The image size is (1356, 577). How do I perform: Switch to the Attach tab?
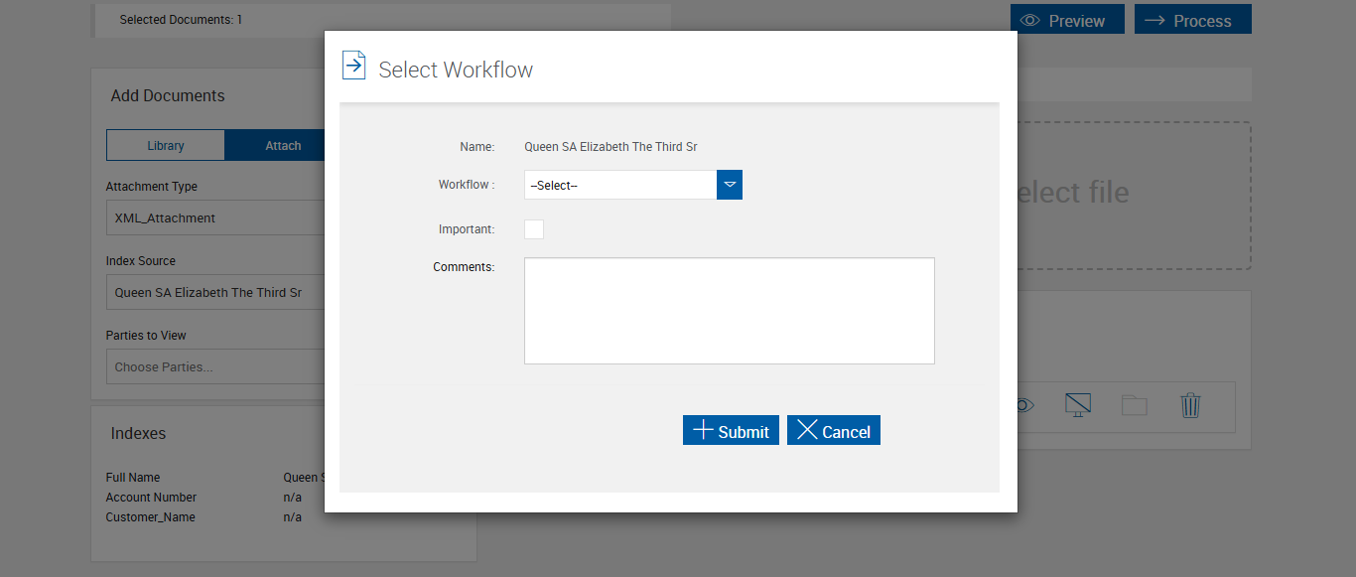[278, 146]
